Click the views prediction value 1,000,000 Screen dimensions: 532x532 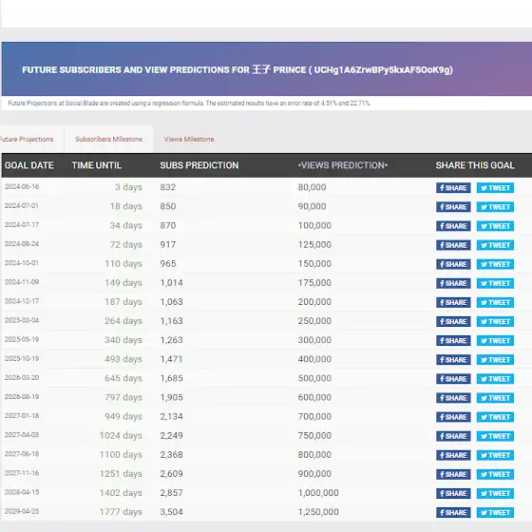tap(318, 493)
